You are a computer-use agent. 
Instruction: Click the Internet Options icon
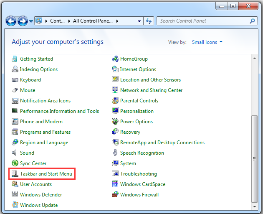point(115,69)
